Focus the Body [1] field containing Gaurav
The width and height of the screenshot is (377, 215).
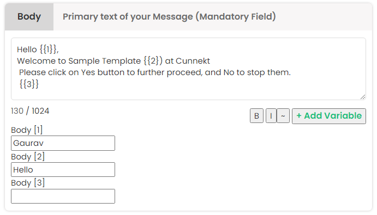coord(63,143)
